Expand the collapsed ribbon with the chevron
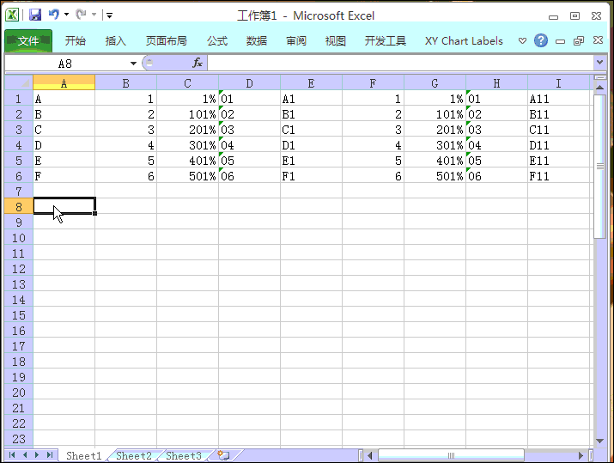The height and width of the screenshot is (463, 614). tap(522, 40)
